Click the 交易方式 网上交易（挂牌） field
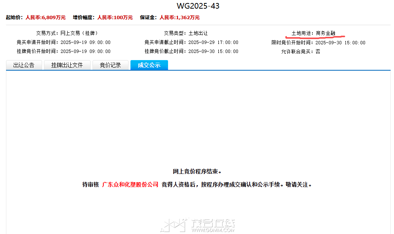 point(79,33)
